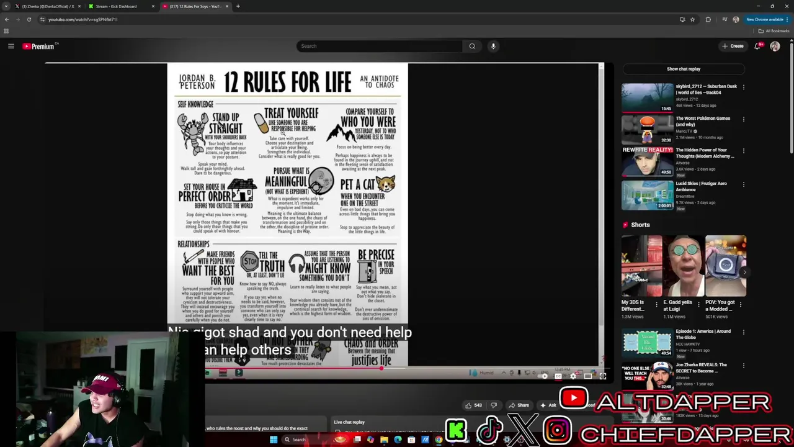Open more options for Worst Pokémon Games video
The image size is (794, 447).
click(743, 119)
